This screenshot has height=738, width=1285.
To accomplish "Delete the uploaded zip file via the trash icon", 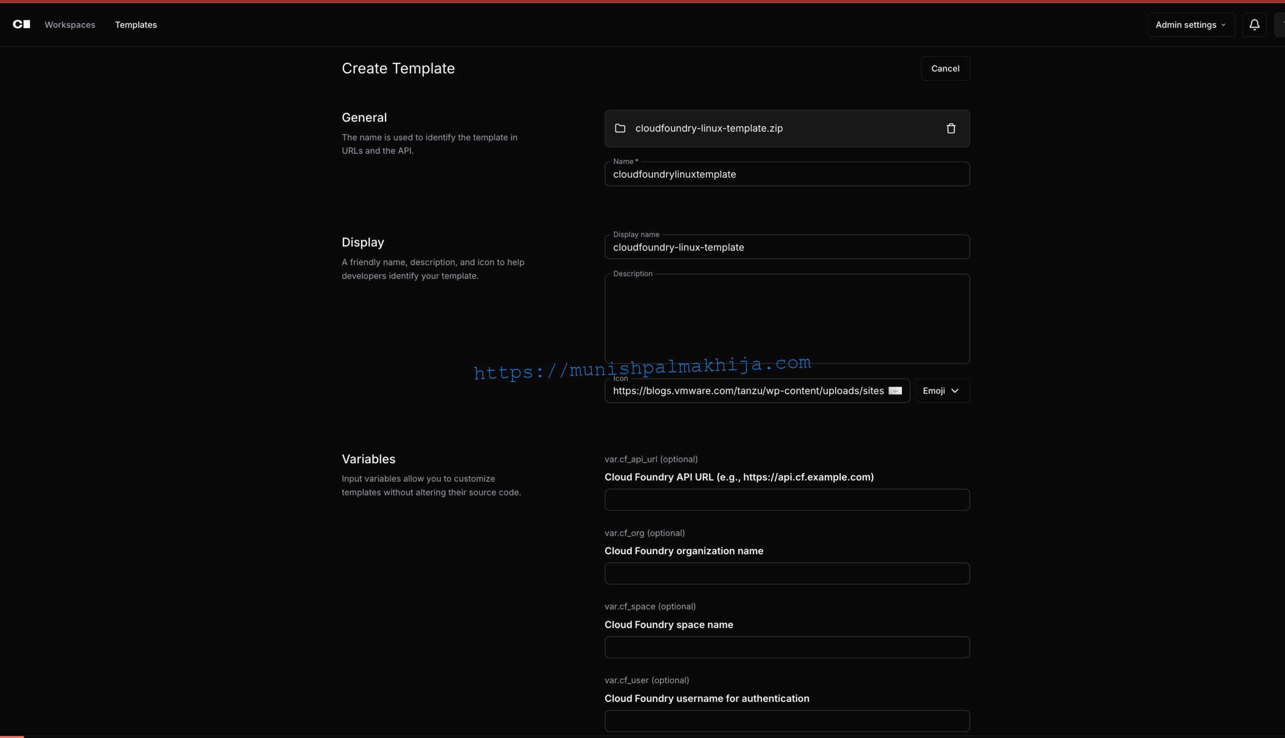I will [951, 129].
